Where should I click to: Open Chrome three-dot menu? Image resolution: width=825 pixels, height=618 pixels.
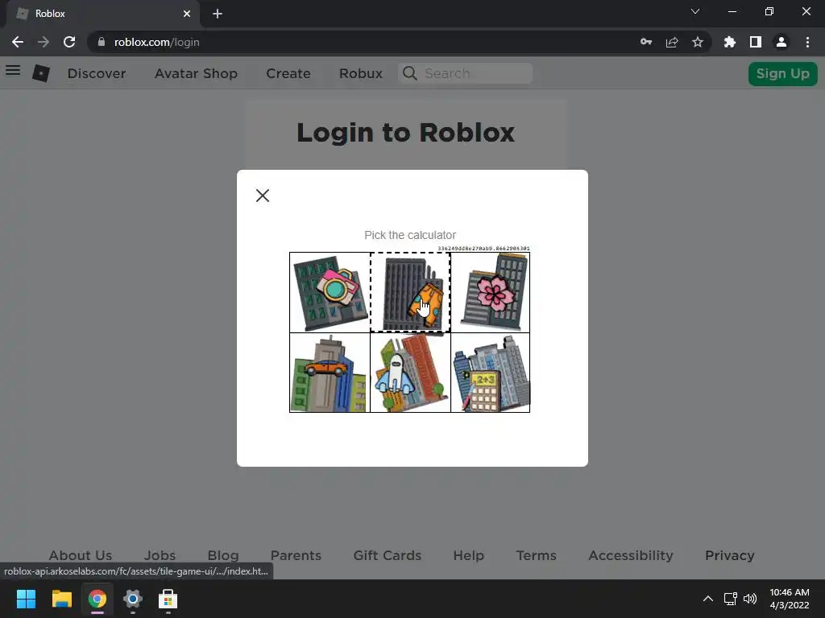click(807, 42)
